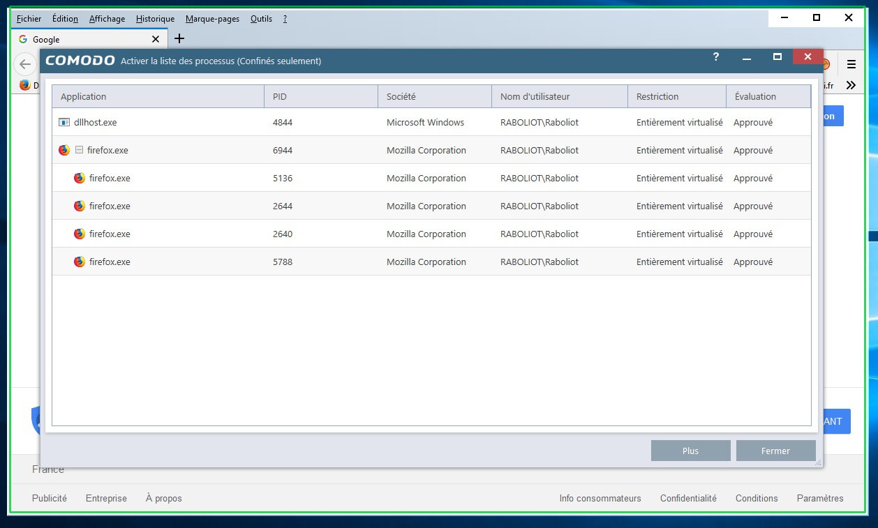878x528 pixels.
Task: Open the Confidentialité link
Action: tap(688, 498)
